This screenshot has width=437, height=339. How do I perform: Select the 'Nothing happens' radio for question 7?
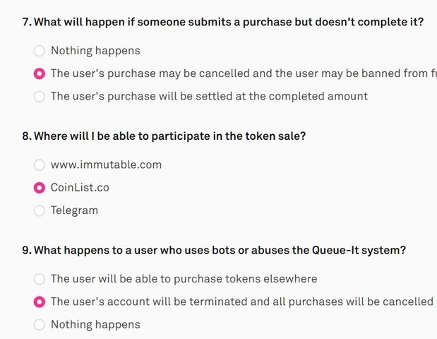point(40,51)
